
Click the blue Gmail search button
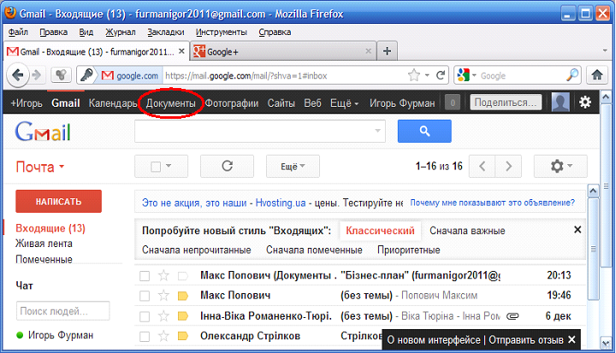pos(424,131)
